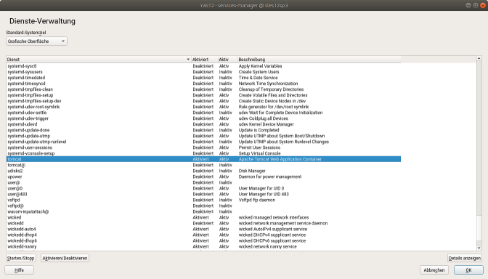Select the systemd-sysusers row
The height and width of the screenshot is (279, 488).
[203, 72]
